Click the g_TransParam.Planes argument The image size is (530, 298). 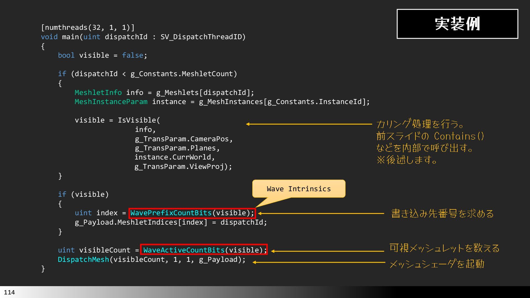(x=177, y=148)
